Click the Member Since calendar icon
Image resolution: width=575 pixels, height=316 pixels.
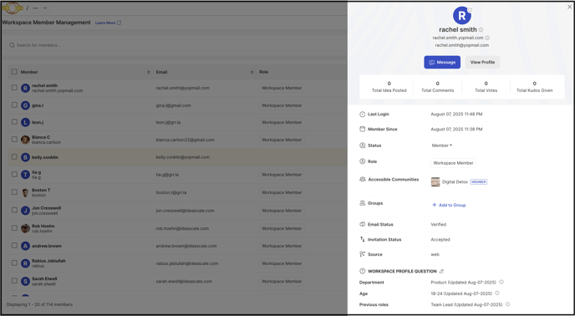pos(363,130)
